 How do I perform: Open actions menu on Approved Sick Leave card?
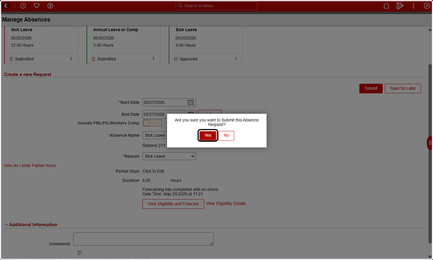pyautogui.click(x=236, y=59)
